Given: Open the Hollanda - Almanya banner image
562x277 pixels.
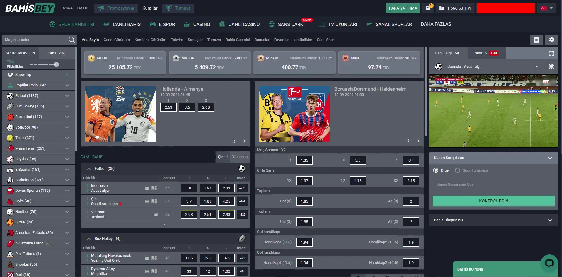Looking at the screenshot, I should 120,114.
